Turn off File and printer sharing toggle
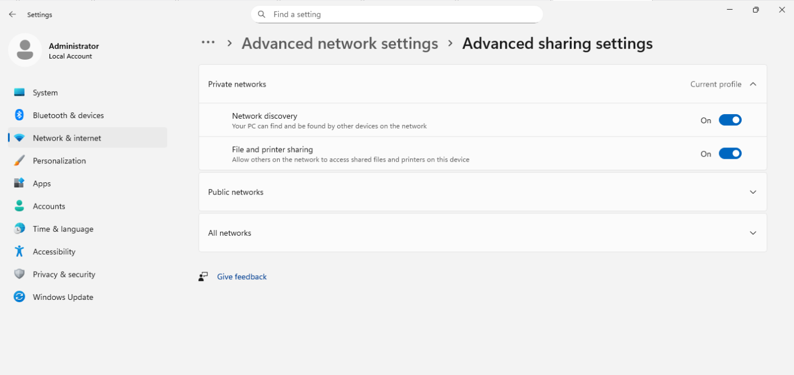 [730, 154]
